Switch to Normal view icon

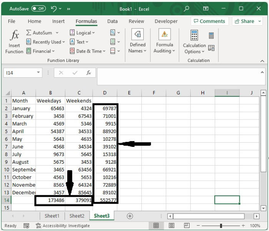(156, 226)
